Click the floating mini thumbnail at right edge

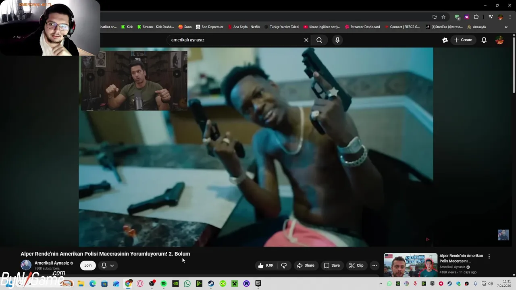(503, 235)
